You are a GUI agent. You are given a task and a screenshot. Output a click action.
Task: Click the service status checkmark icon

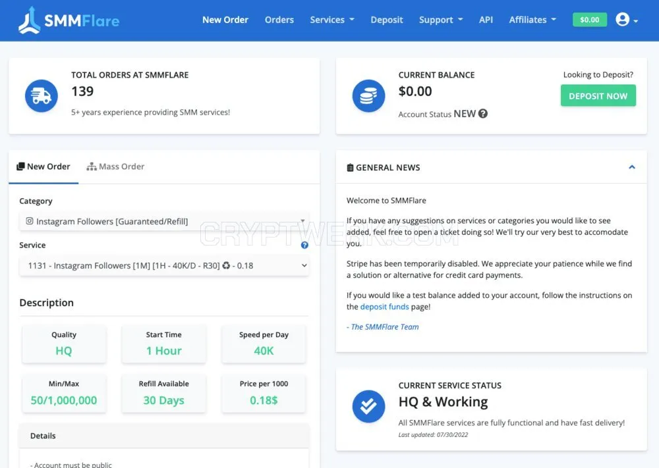point(368,406)
